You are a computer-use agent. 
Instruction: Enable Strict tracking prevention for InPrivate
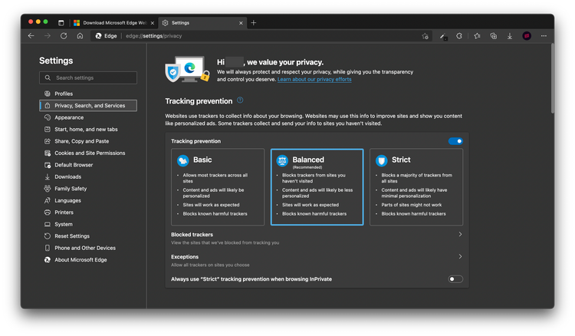[455, 279]
